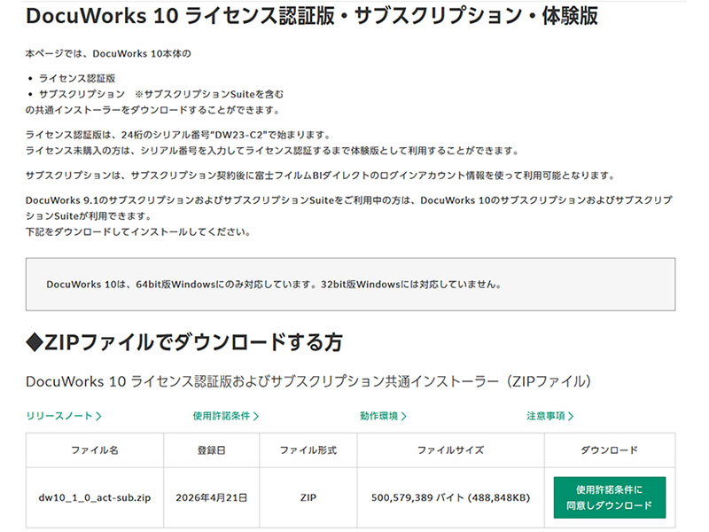The height and width of the screenshot is (532, 709).
Task: Open the 動作環境 link
Action: 383,416
